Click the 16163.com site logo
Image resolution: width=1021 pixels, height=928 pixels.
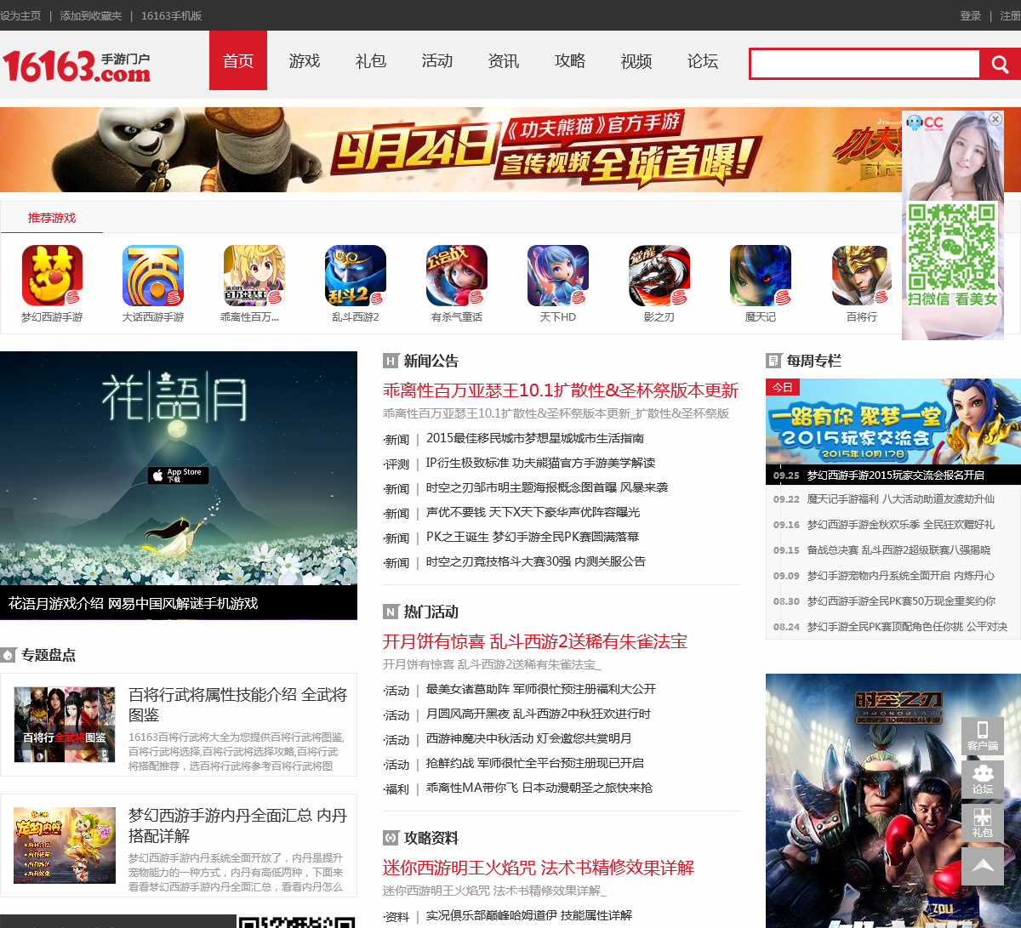(77, 65)
